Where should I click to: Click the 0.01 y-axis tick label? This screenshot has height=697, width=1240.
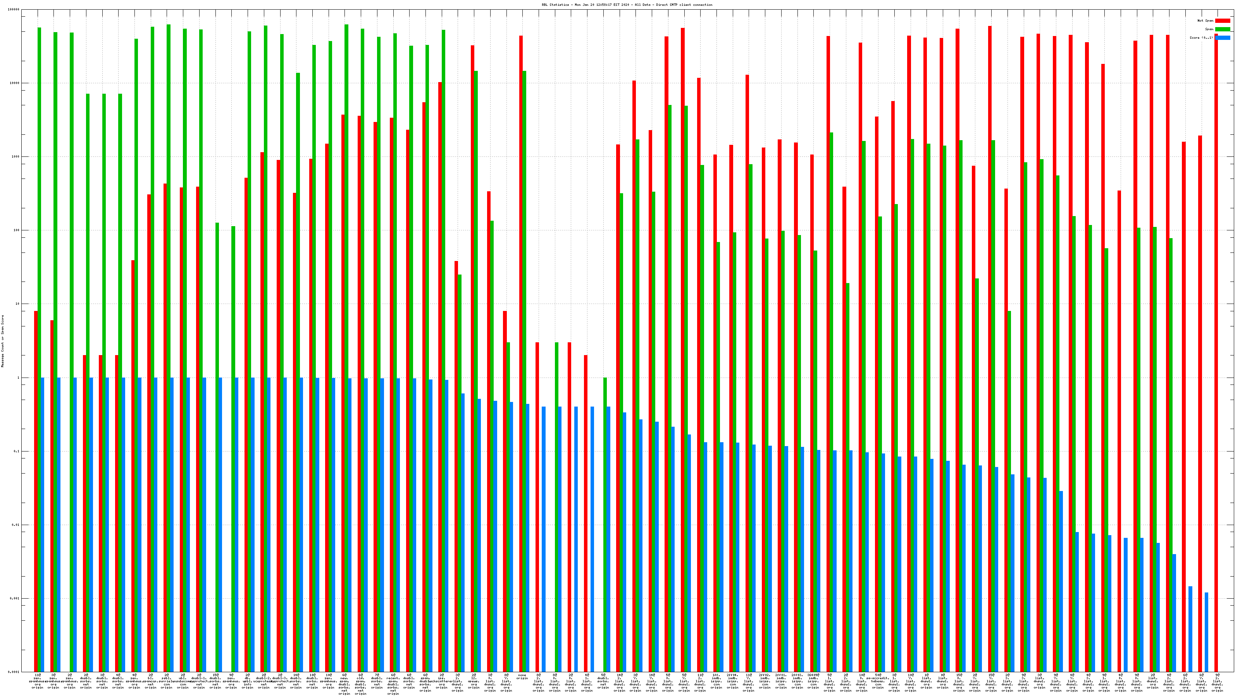point(15,525)
